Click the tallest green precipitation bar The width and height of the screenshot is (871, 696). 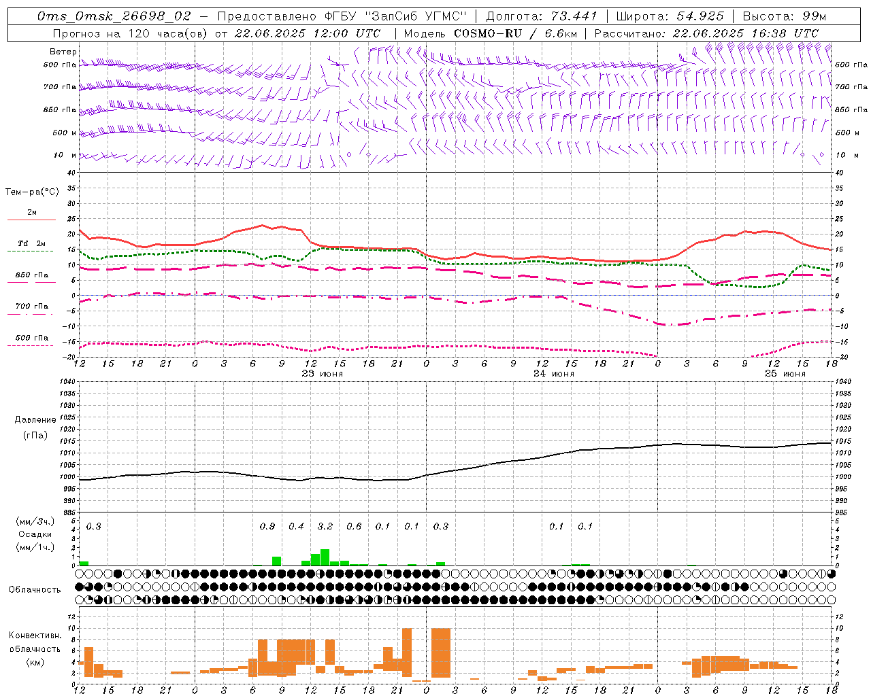tap(325, 557)
